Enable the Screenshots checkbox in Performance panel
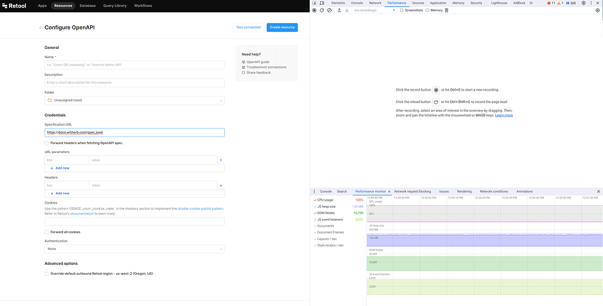This screenshot has height=306, width=603. [x=402, y=11]
